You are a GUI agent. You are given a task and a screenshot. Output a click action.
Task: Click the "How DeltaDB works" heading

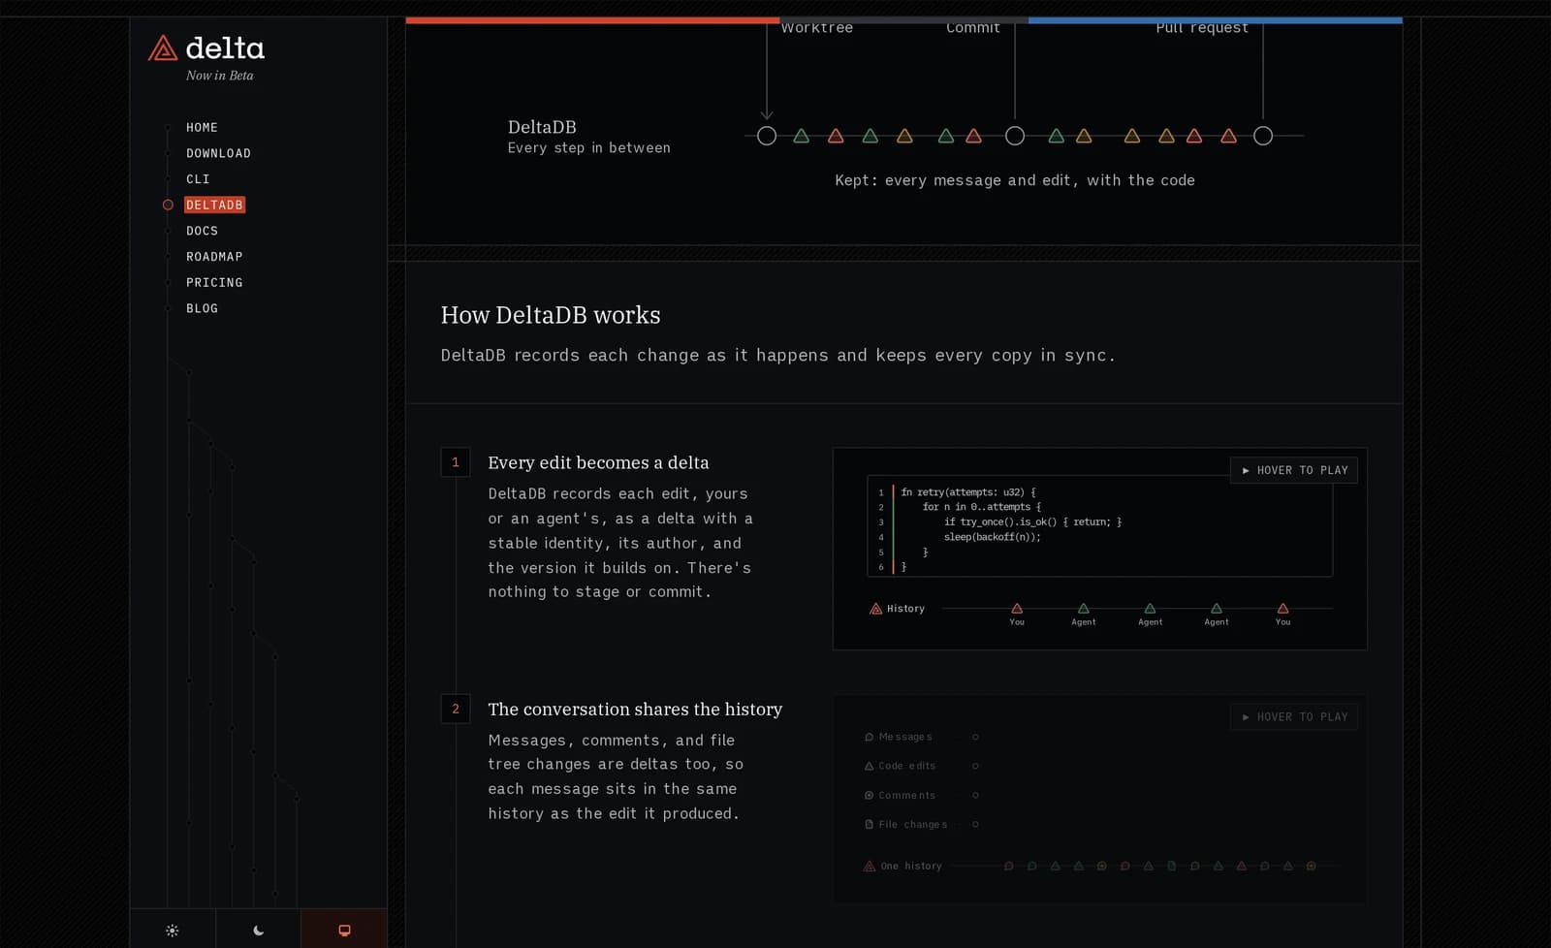pyautogui.click(x=551, y=315)
